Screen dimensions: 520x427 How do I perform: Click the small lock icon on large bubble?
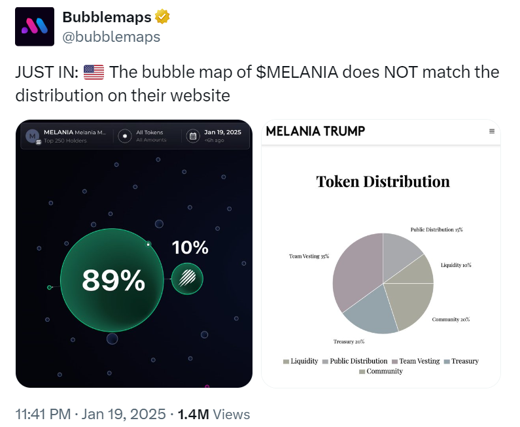click(148, 244)
